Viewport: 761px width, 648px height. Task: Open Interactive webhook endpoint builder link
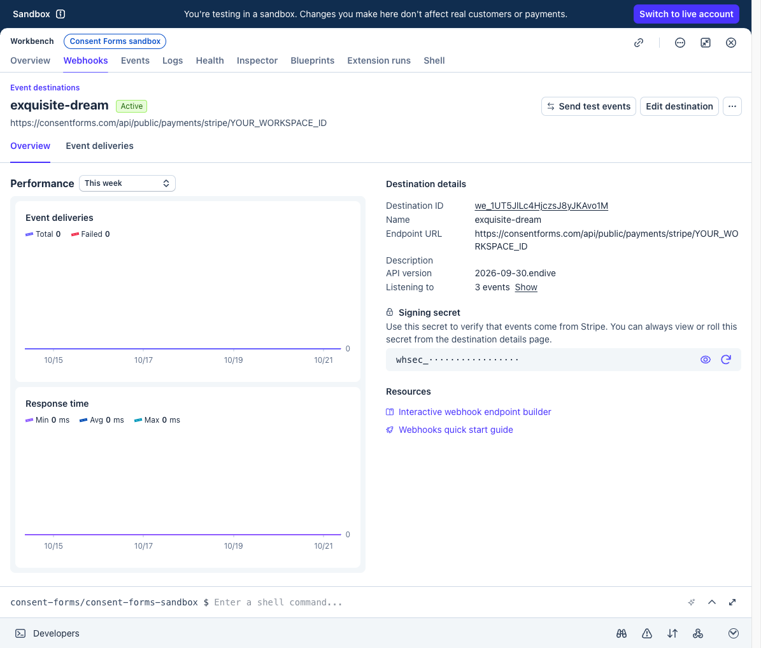tap(474, 412)
